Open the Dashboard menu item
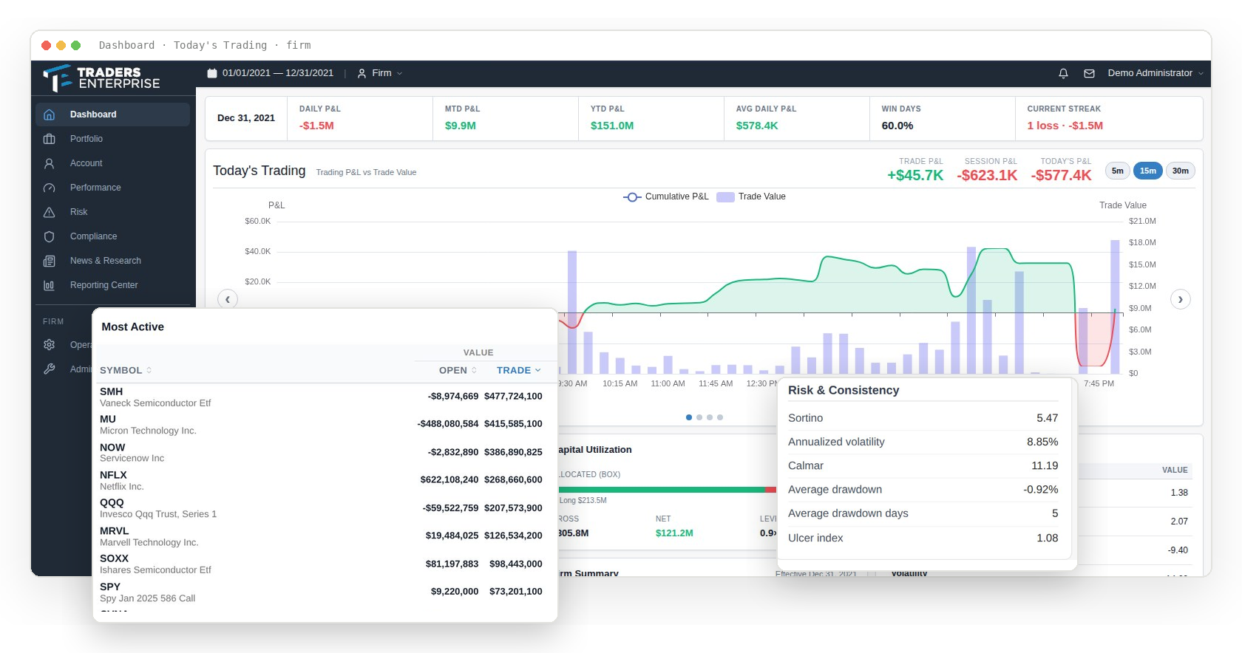Image resolution: width=1242 pixels, height=653 pixels. point(112,114)
